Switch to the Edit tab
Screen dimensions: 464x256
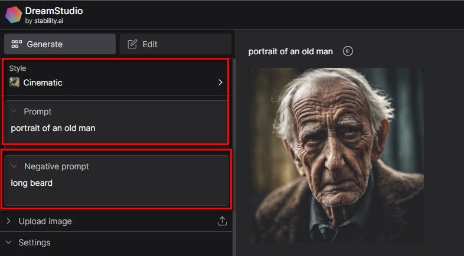175,44
